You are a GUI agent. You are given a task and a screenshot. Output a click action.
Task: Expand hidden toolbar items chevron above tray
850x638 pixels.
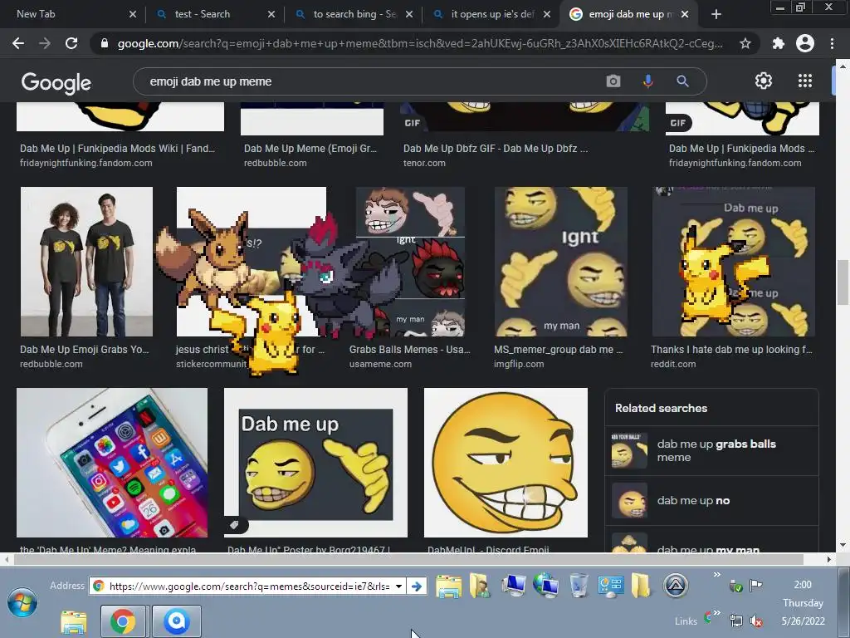pos(716,575)
